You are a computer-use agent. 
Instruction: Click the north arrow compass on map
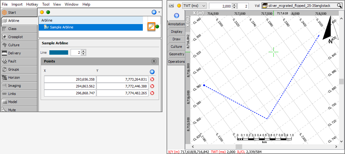pos(330,29)
